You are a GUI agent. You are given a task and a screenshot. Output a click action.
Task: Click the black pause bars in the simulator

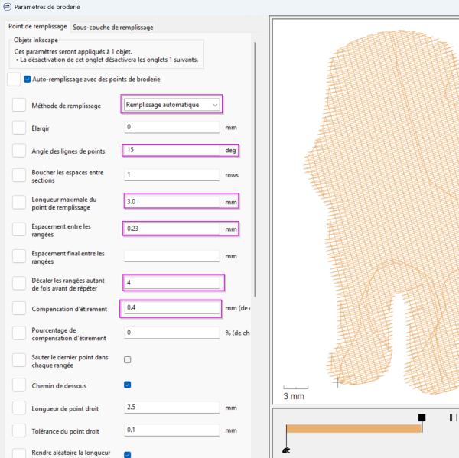point(452,417)
